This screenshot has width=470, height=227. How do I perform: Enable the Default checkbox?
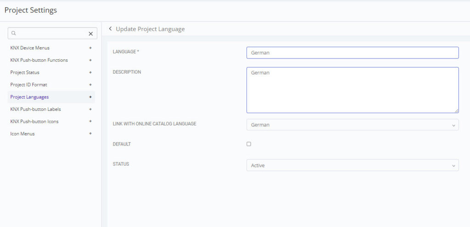pos(249,144)
